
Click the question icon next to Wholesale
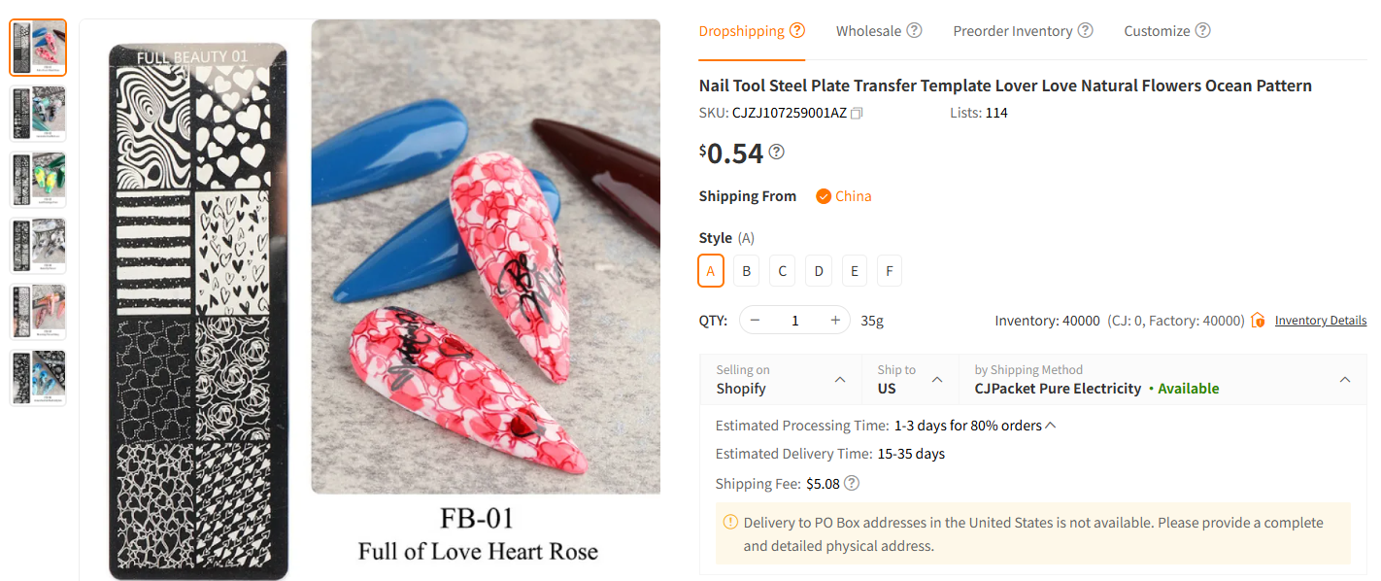[x=914, y=30]
